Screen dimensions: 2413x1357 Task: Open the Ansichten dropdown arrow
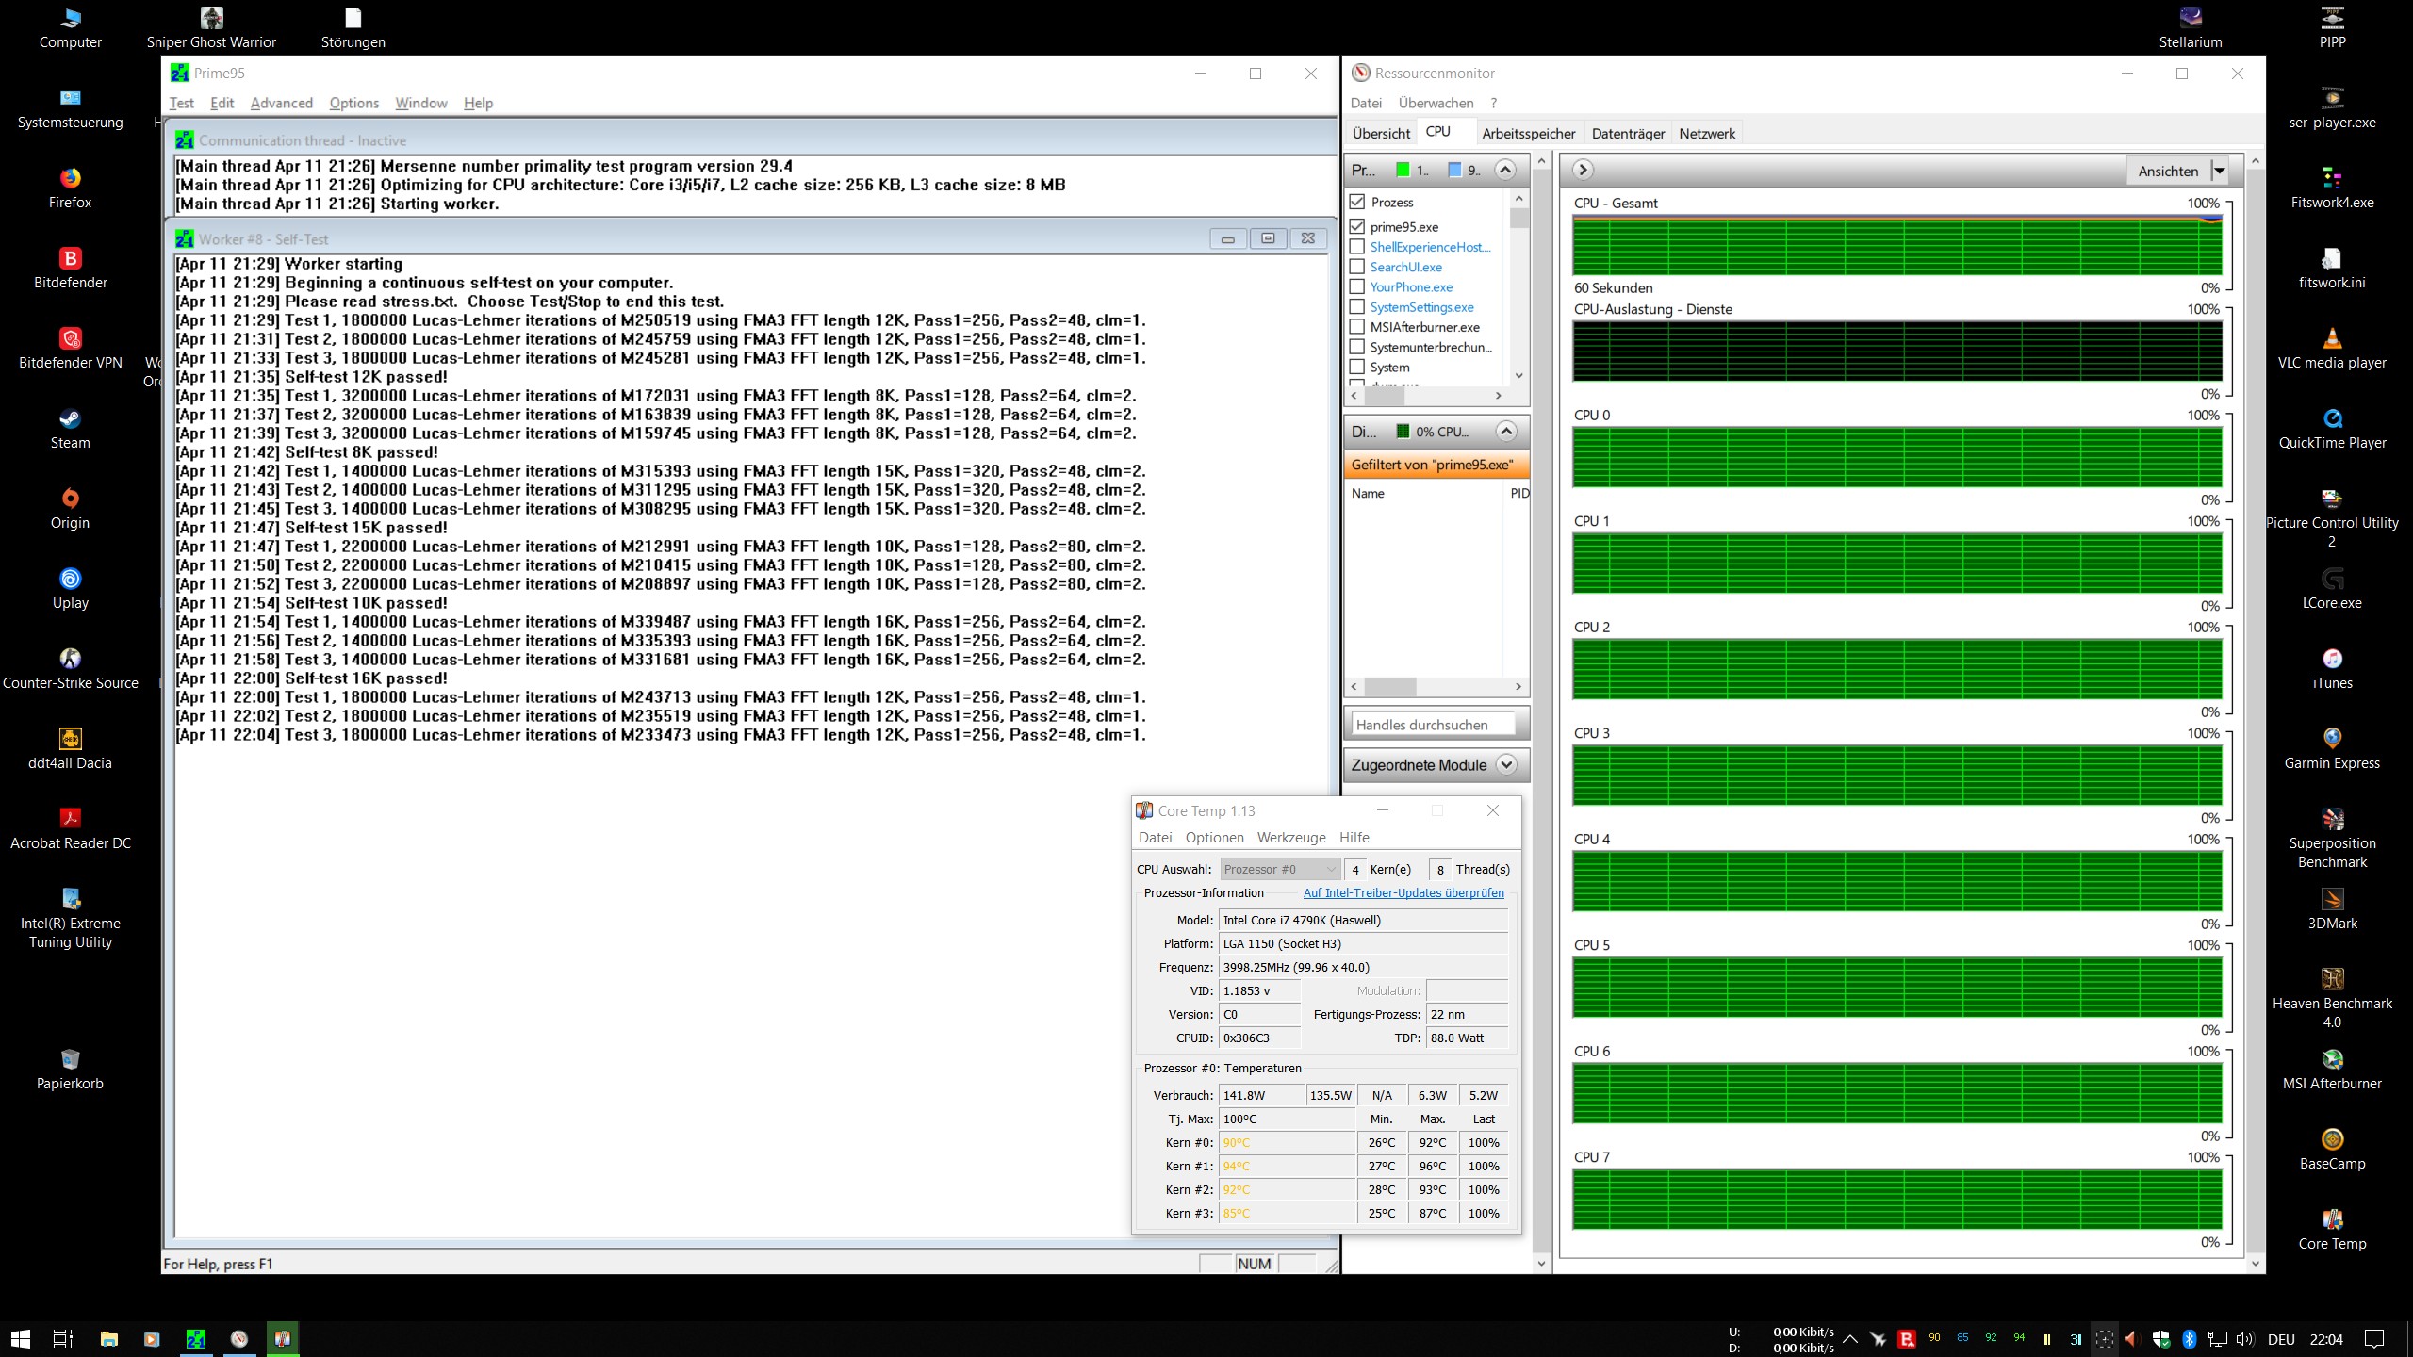2219,171
